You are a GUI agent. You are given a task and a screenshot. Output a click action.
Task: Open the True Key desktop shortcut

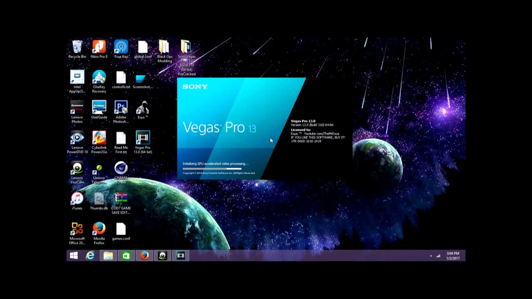pyautogui.click(x=121, y=49)
